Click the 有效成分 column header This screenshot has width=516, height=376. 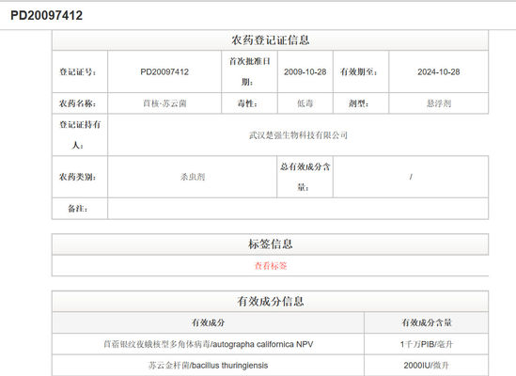coord(208,322)
